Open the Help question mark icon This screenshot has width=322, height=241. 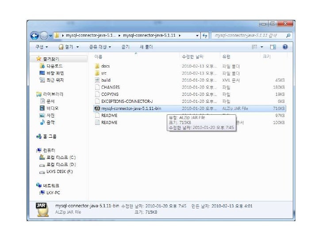pos(285,47)
